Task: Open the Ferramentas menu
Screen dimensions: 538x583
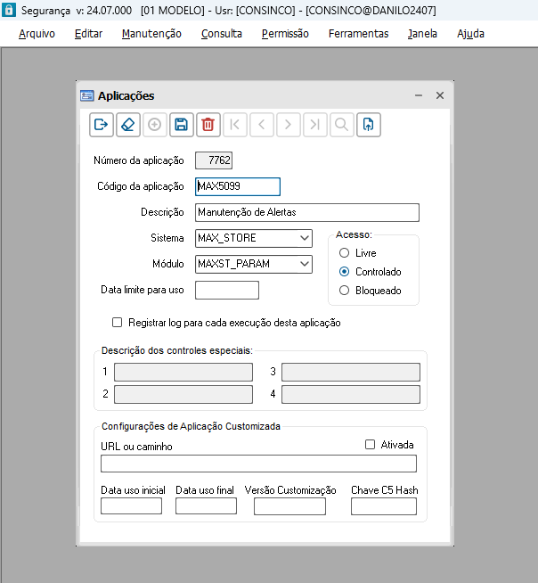Action: (x=359, y=34)
